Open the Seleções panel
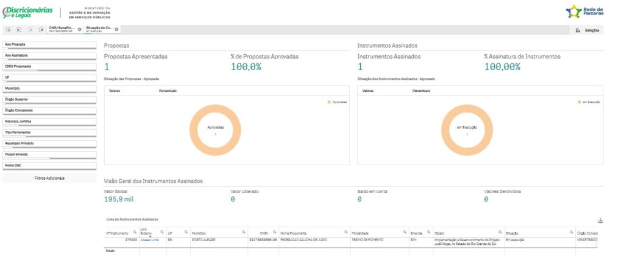 587,30
